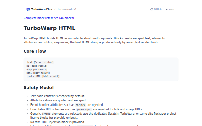Open the TurboWarp Plus home link
The width and height of the screenshot is (202, 126).
(x=39, y=9)
